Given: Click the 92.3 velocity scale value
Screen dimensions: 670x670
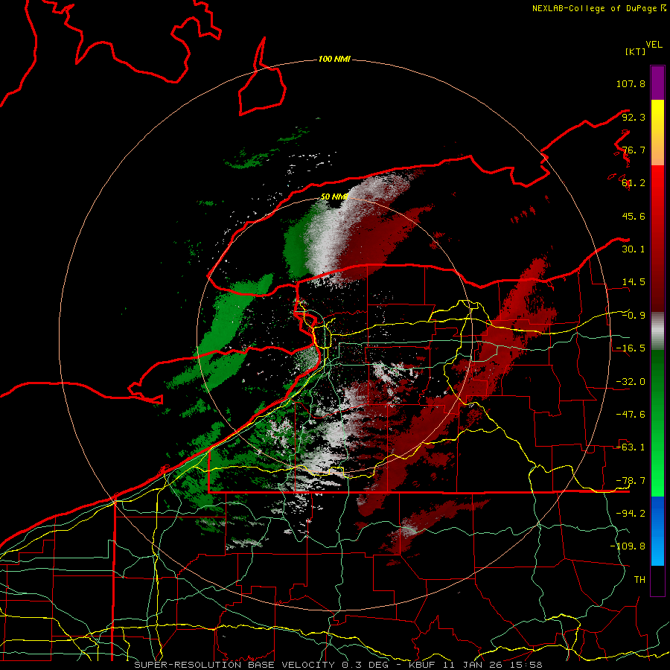Looking at the screenshot, I should tap(634, 117).
